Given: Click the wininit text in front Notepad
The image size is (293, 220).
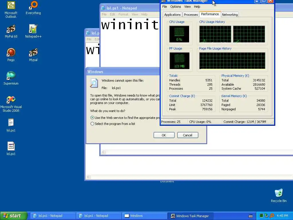Looking at the screenshot, I should pyautogui.click(x=130, y=25).
